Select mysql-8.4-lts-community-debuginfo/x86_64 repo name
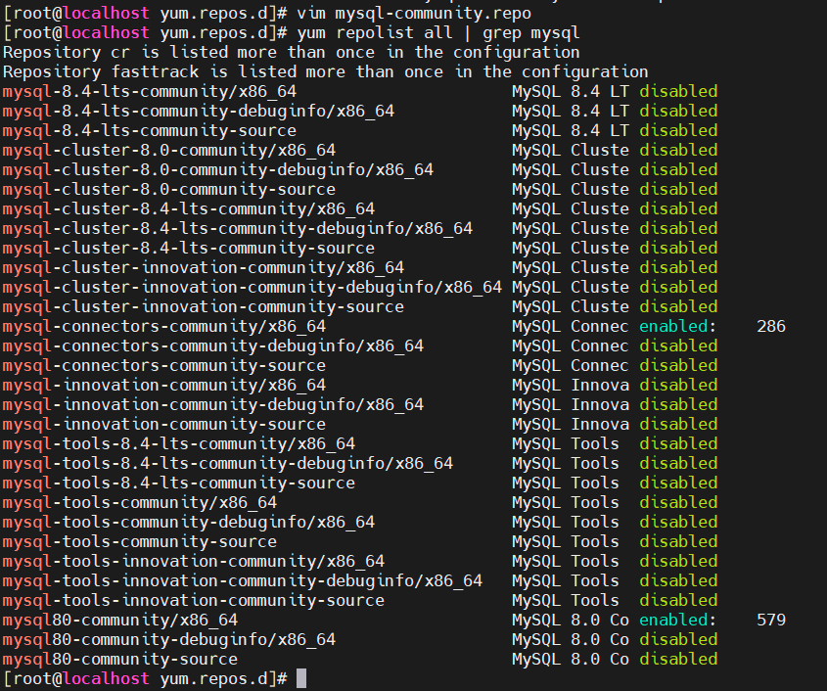The height and width of the screenshot is (691, 827). click(x=199, y=111)
